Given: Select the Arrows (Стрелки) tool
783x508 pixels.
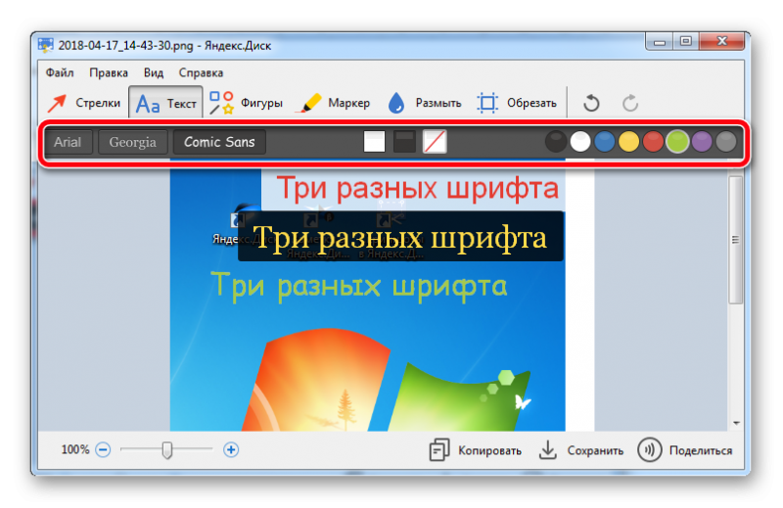Looking at the screenshot, I should point(84,103).
